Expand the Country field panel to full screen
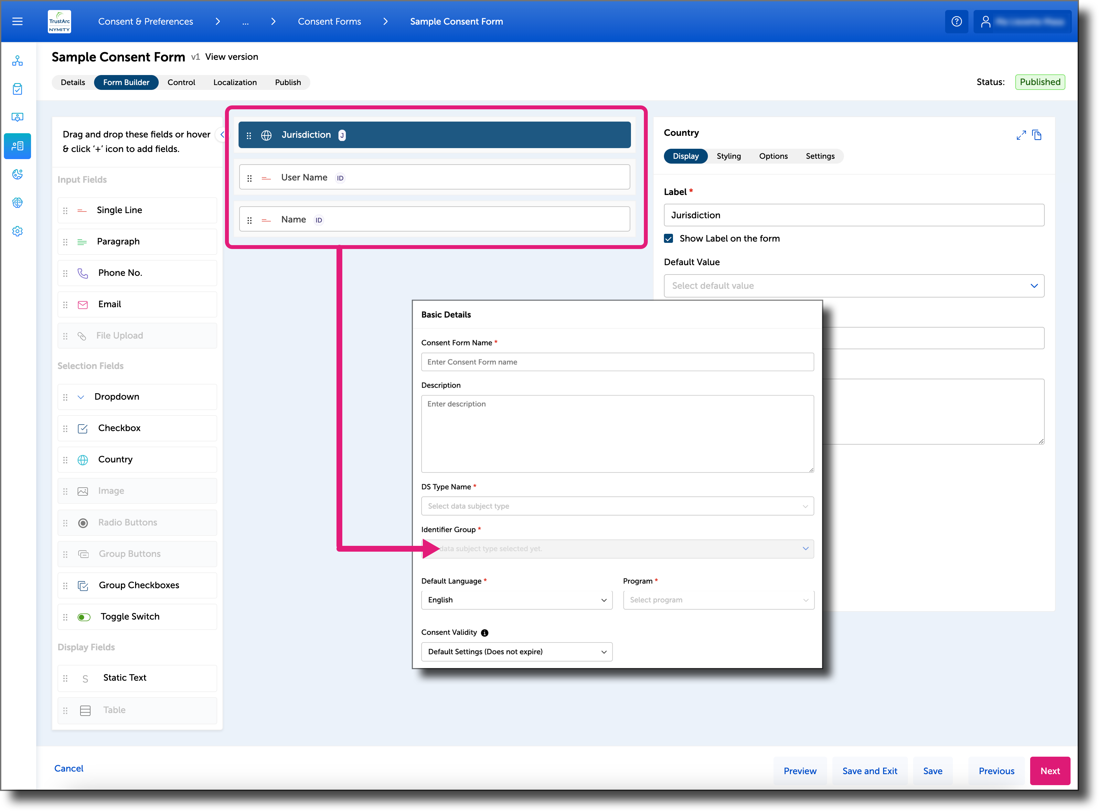 point(1021,135)
